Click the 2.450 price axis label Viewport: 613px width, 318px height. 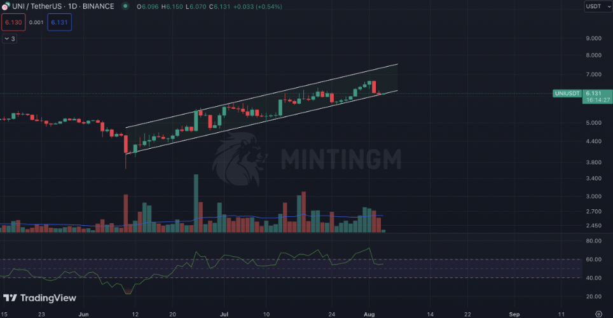tap(593, 226)
